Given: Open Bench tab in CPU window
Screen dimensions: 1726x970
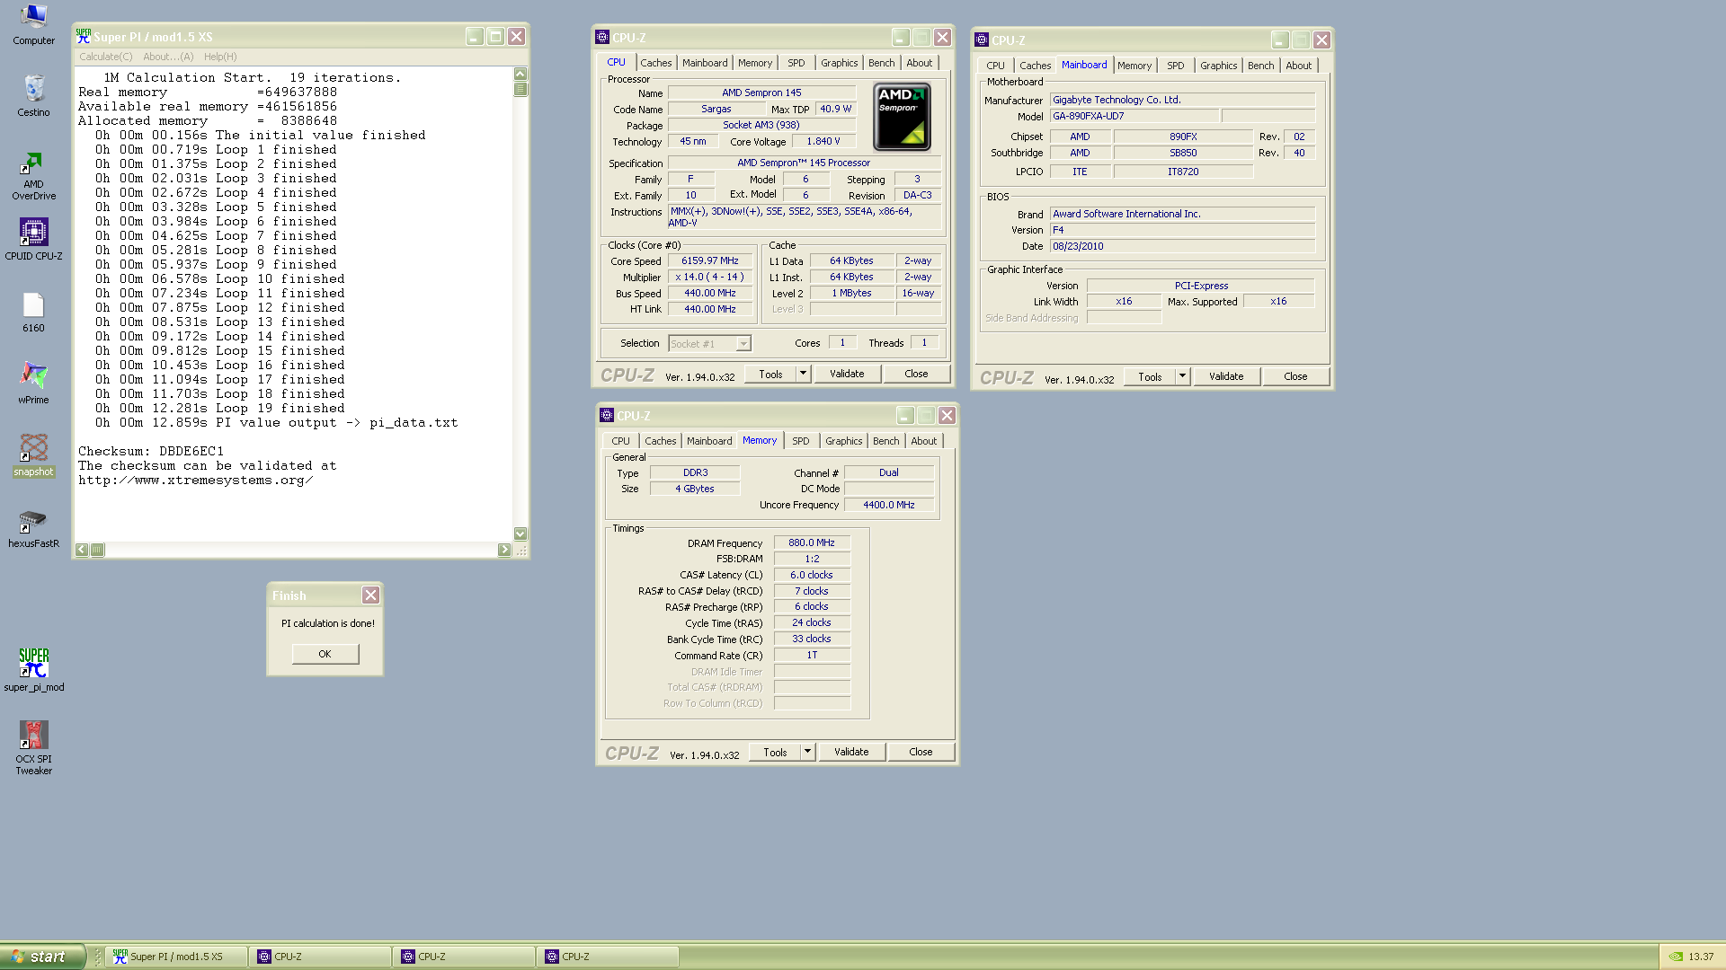Looking at the screenshot, I should 882,63.
